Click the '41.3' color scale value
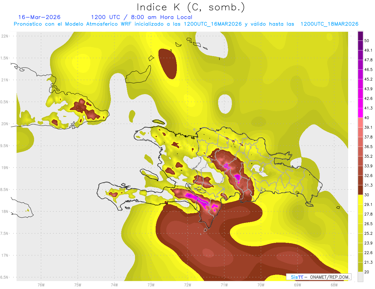Viewport: 375px width, 289px height. (368, 108)
